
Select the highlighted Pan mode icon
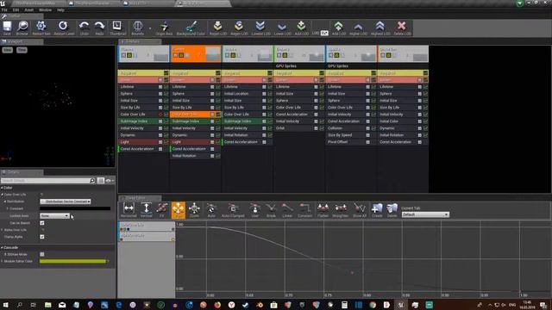coord(179,210)
